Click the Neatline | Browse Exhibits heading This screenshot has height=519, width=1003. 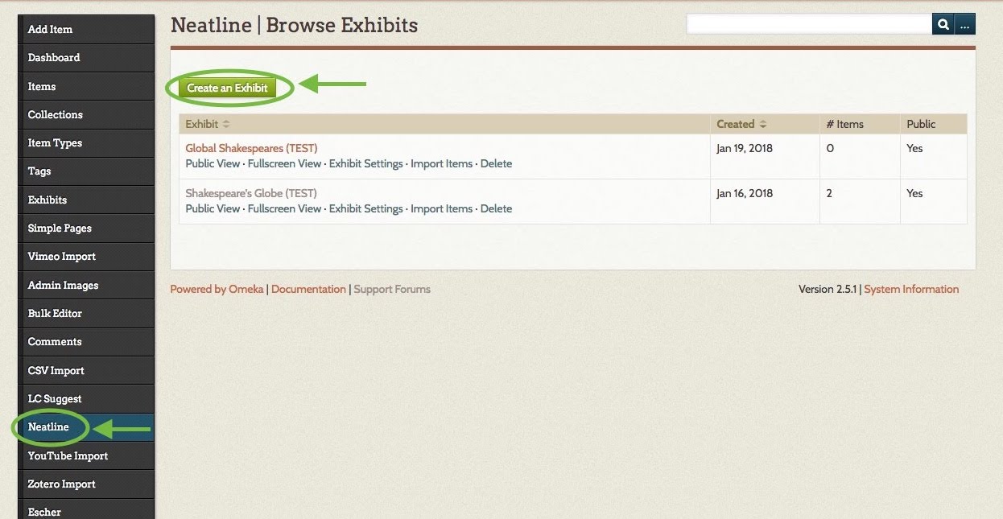click(294, 26)
